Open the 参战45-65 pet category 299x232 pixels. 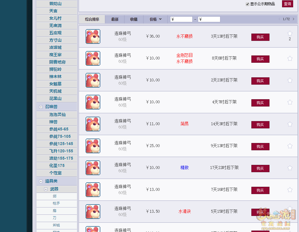coord(57,129)
